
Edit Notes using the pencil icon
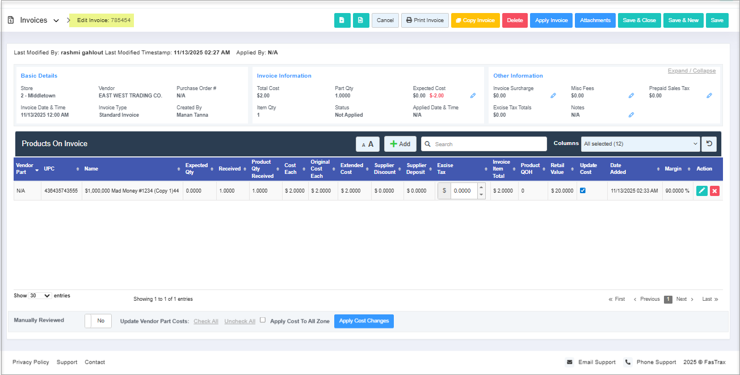[x=631, y=115]
